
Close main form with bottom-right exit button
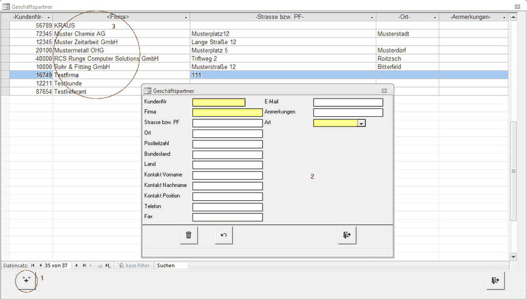(x=495, y=281)
